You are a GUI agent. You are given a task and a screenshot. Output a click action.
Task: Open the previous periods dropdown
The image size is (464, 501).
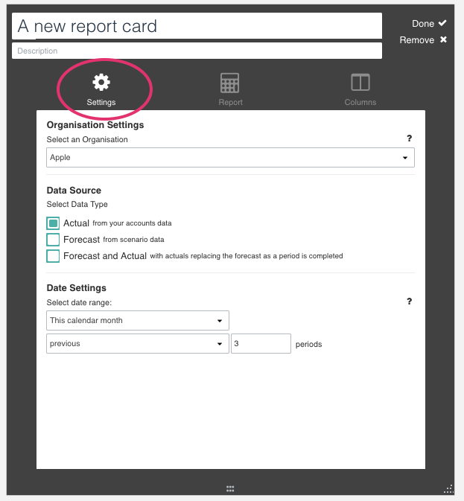click(138, 343)
